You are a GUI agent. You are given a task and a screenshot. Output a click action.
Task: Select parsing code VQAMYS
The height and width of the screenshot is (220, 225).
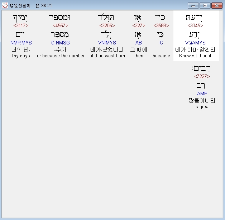click(x=195, y=43)
